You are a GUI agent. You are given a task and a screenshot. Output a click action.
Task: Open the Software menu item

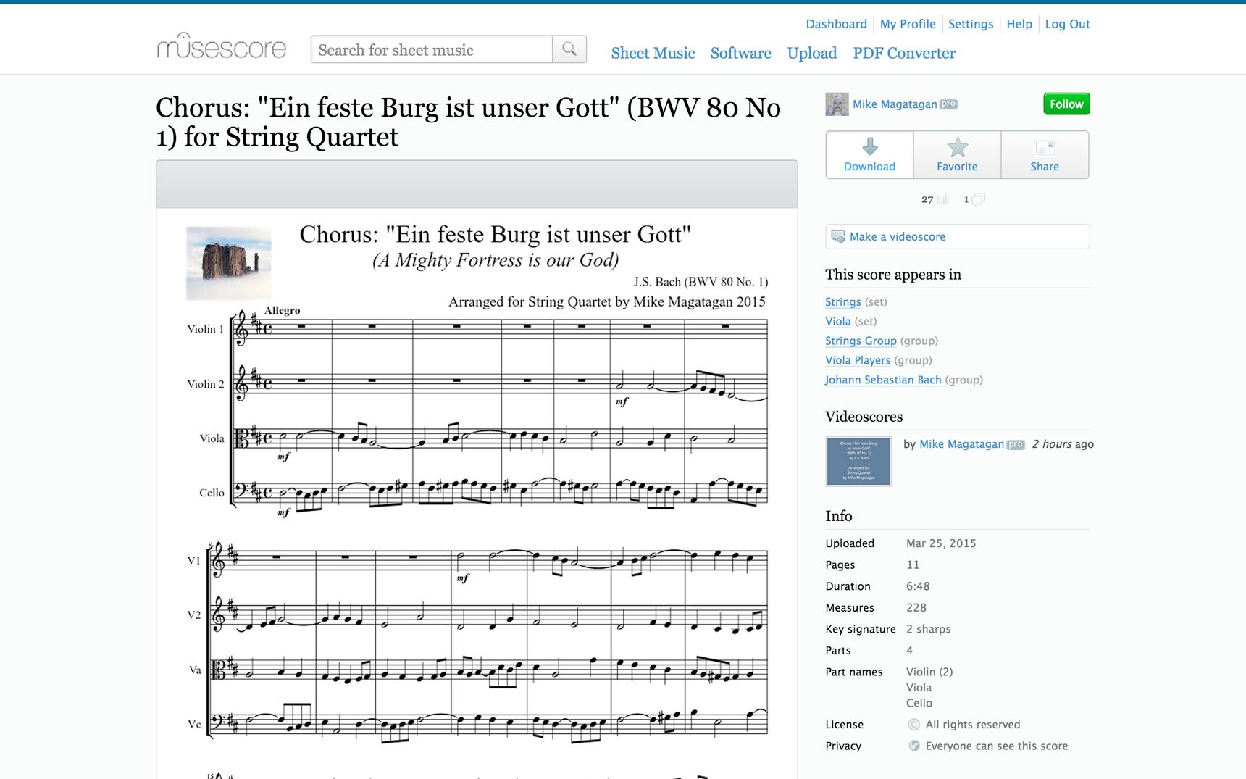point(740,53)
